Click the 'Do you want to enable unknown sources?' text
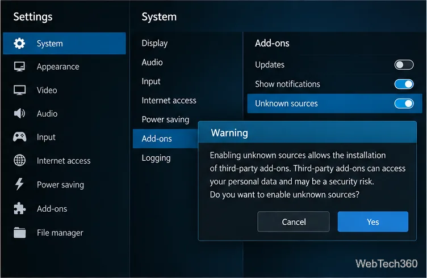The width and height of the screenshot is (427, 278). pyautogui.click(x=284, y=195)
